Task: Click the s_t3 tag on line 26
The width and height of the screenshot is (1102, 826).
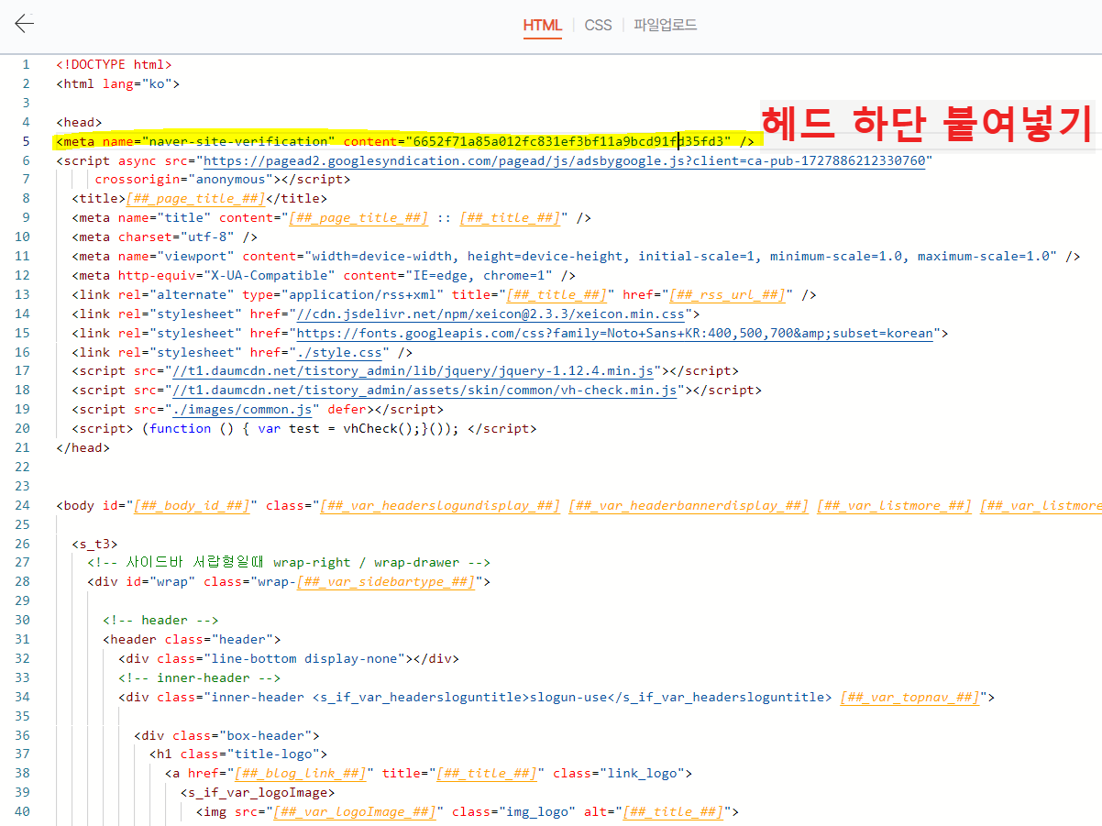Action: coord(94,545)
